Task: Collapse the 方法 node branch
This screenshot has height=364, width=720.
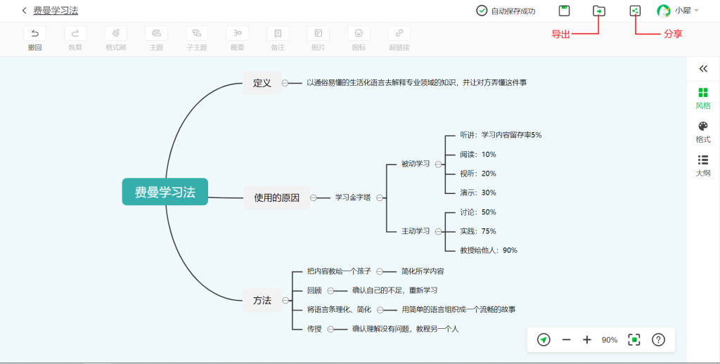Action: point(285,301)
